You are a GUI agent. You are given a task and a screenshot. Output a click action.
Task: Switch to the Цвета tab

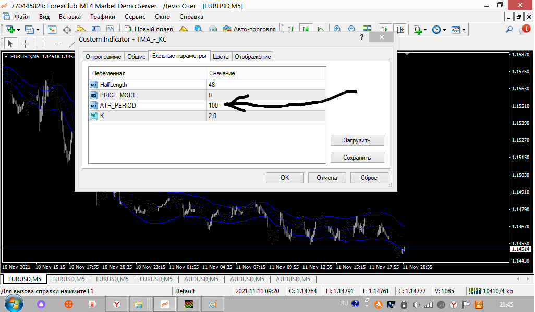coord(221,57)
